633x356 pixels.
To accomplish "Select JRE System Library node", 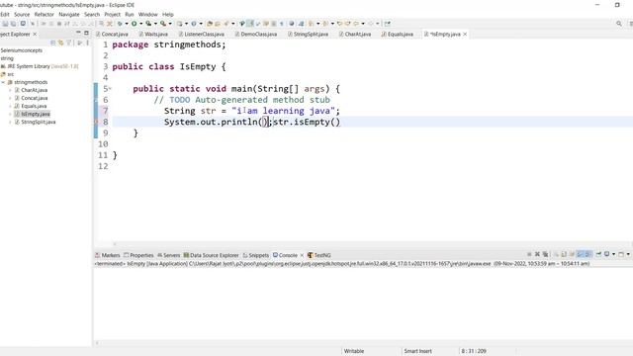I will tap(40, 66).
